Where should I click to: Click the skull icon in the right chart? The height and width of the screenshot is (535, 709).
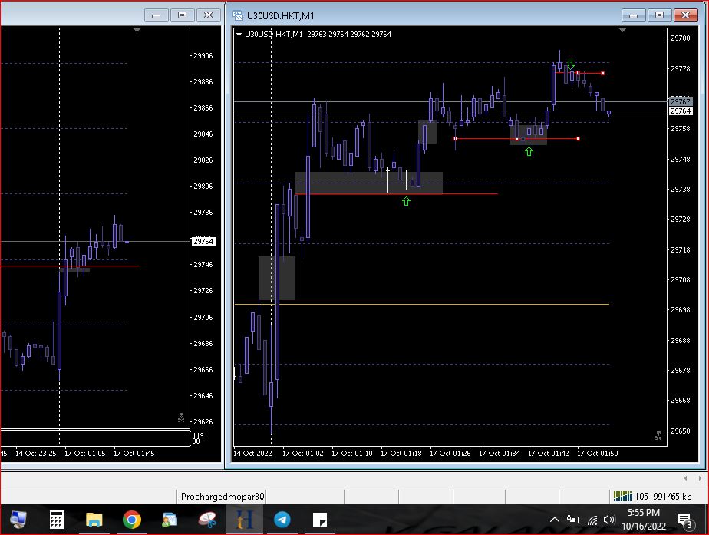(x=658, y=435)
